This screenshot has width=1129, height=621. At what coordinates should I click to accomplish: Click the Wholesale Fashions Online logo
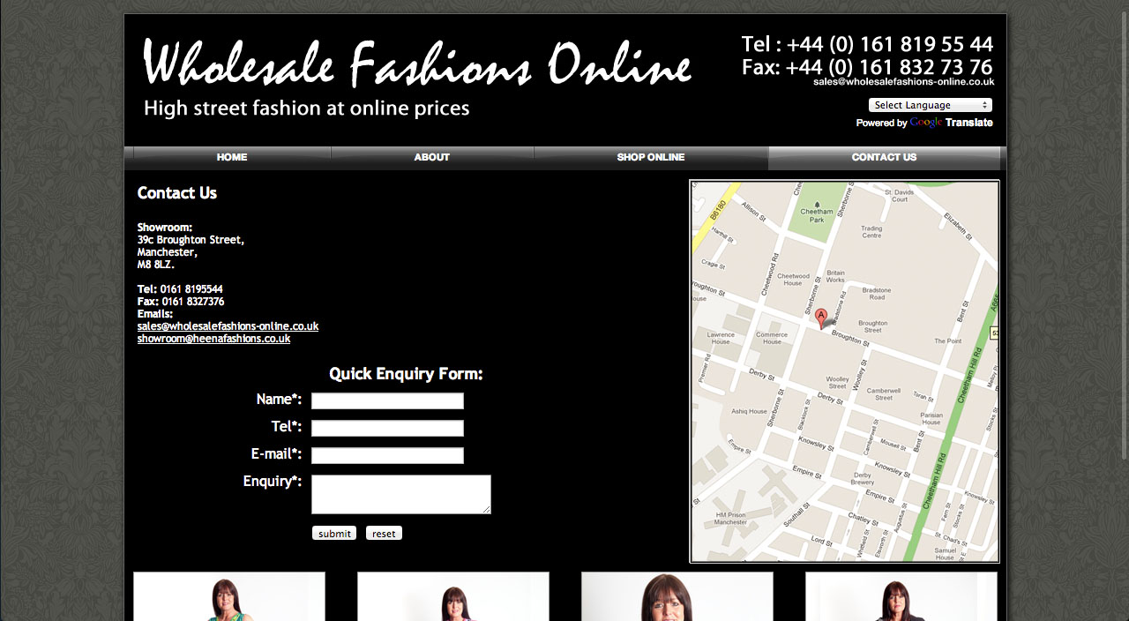[416, 64]
